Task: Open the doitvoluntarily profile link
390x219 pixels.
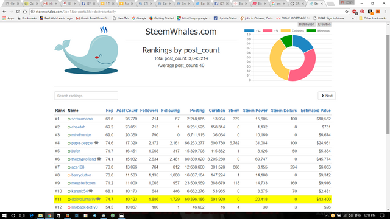Action: point(83,199)
